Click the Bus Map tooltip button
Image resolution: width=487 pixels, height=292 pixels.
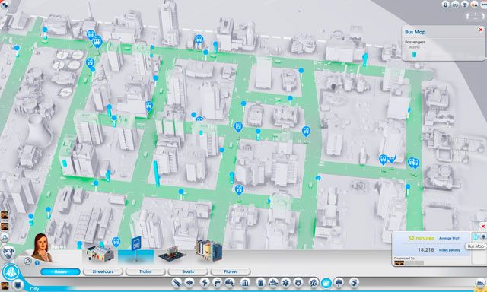(476, 246)
